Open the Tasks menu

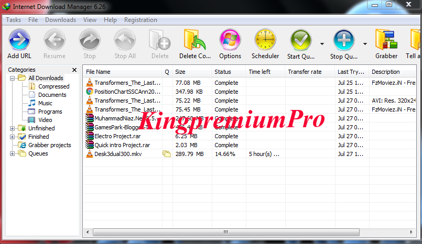coord(14,20)
